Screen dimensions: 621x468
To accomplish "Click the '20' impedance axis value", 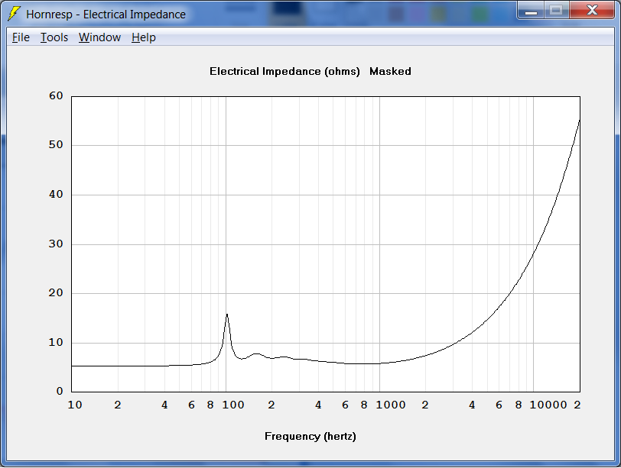I will pos(56,293).
